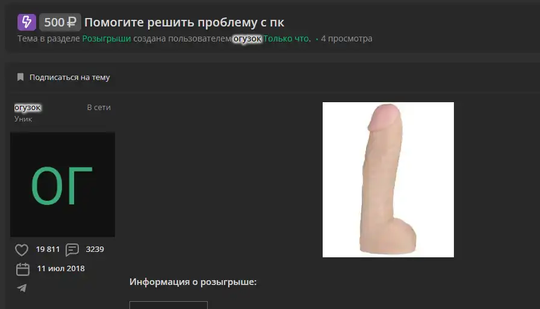Image resolution: width=540 pixels, height=309 pixels.
Task: Click the box under Информация о розыгрыше
Action: tap(169, 305)
